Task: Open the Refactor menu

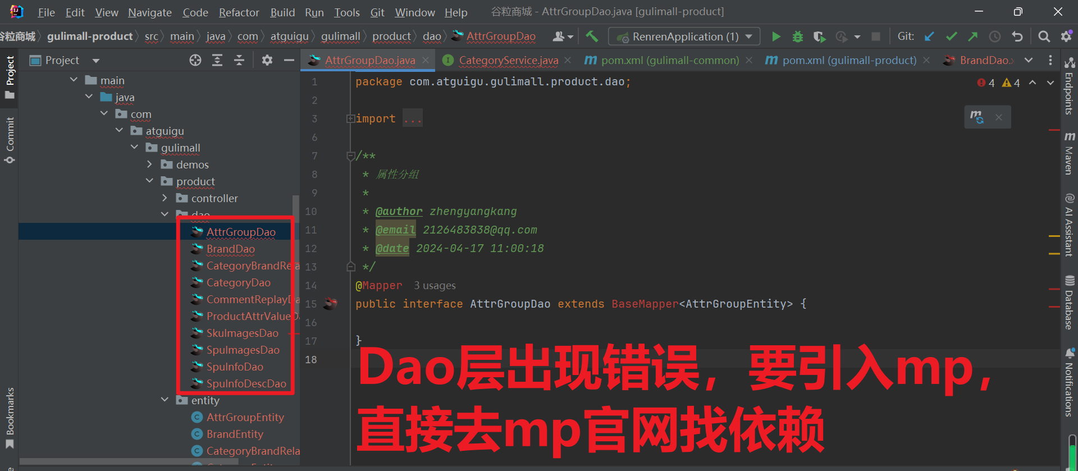Action: click(x=239, y=12)
